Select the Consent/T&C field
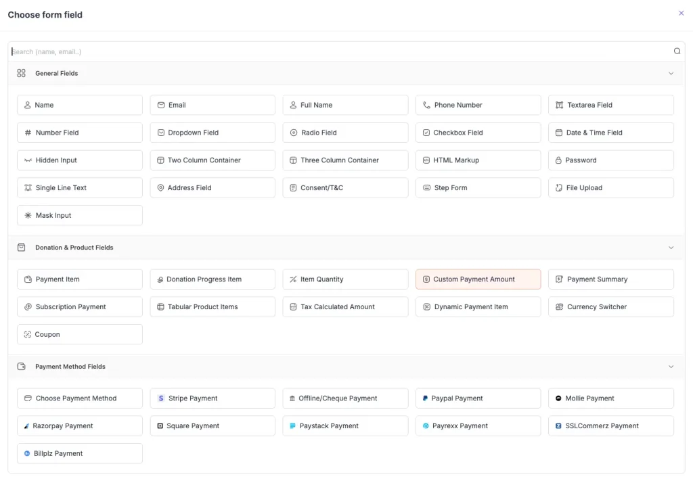Image resolution: width=693 pixels, height=481 pixels. coord(345,187)
